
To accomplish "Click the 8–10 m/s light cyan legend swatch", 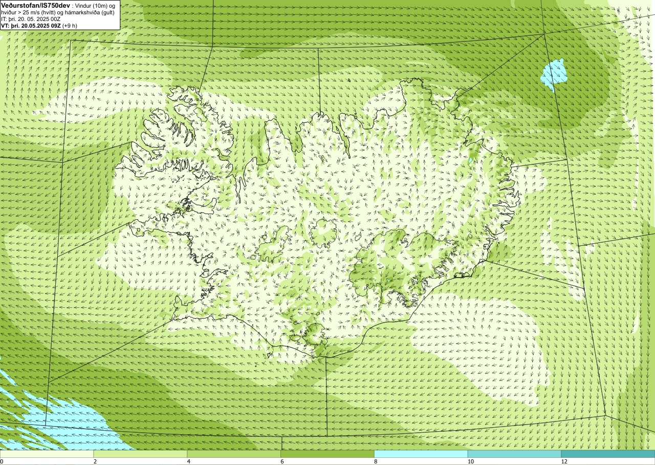I will point(421,454).
